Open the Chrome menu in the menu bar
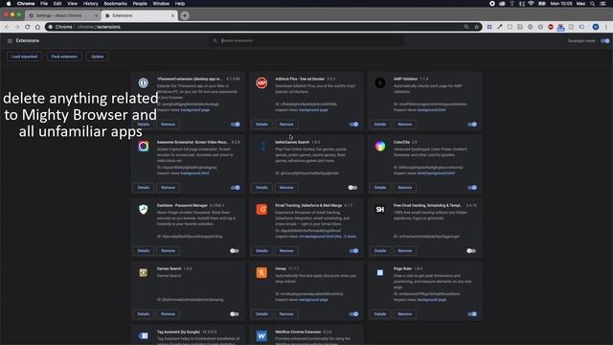The height and width of the screenshot is (345, 613). click(x=26, y=4)
